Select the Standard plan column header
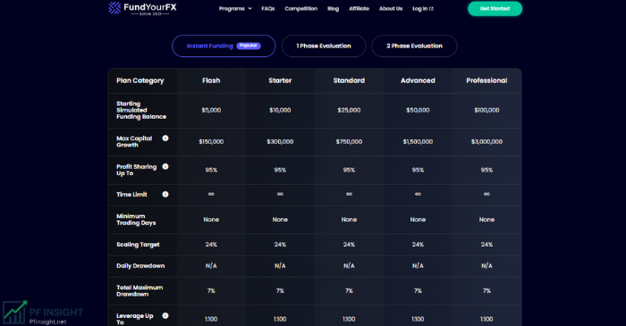The width and height of the screenshot is (626, 326). [349, 80]
